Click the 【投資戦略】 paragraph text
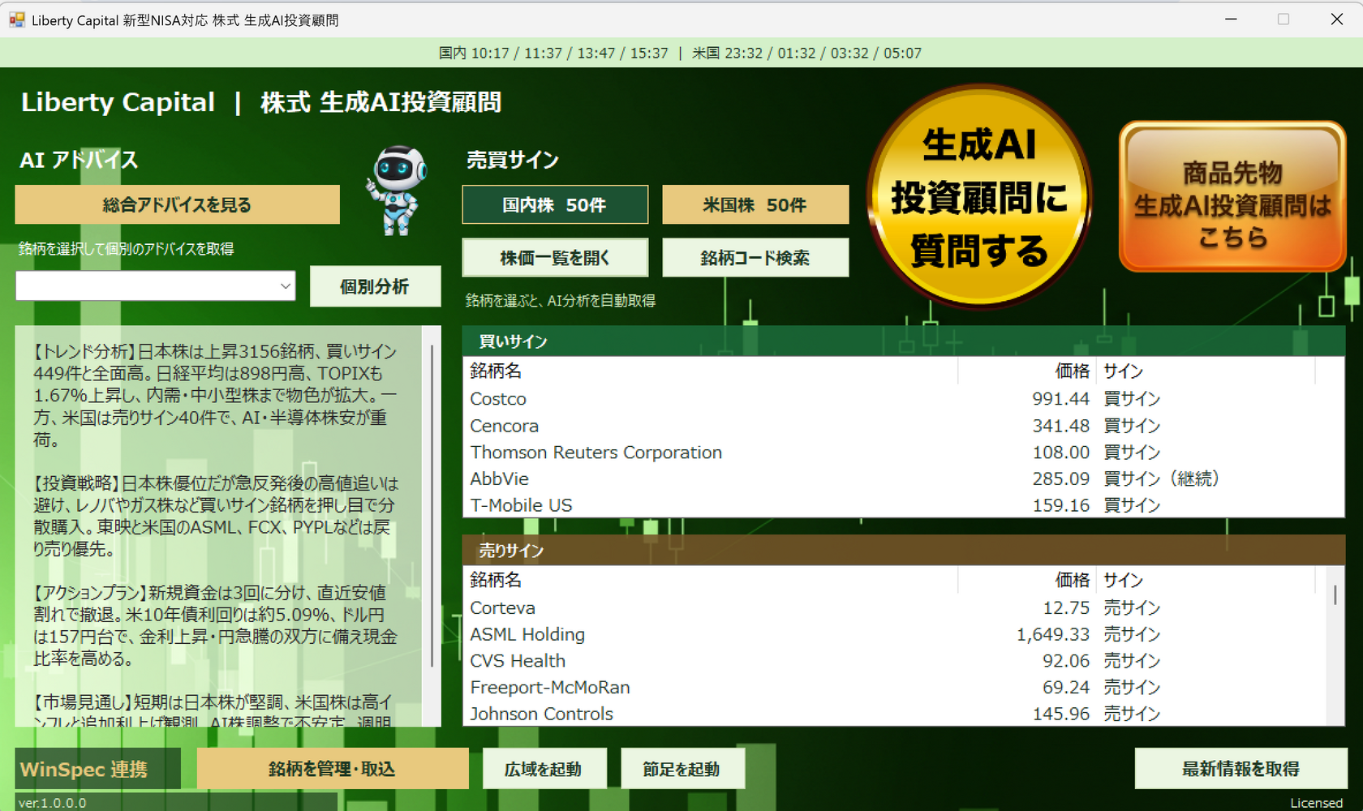Viewport: 1363px width, 811px height. click(x=216, y=516)
